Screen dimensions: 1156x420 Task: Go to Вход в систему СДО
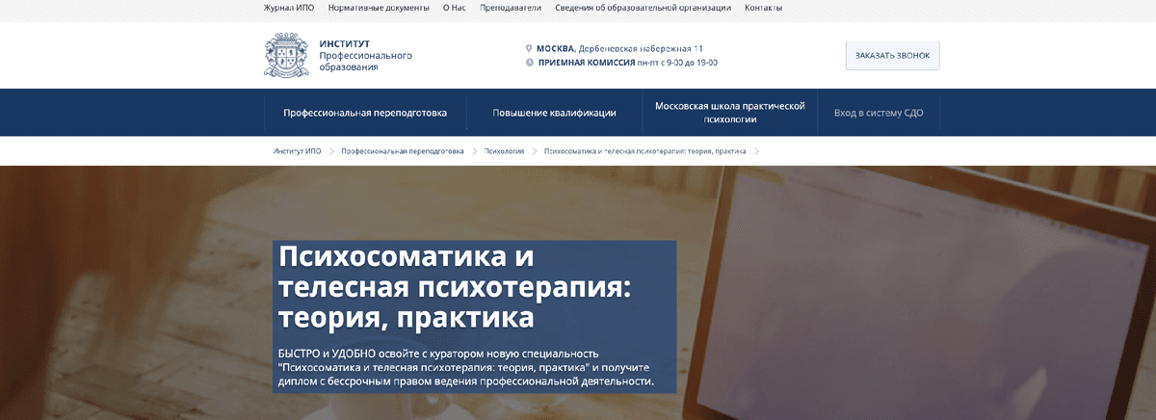[x=879, y=113]
